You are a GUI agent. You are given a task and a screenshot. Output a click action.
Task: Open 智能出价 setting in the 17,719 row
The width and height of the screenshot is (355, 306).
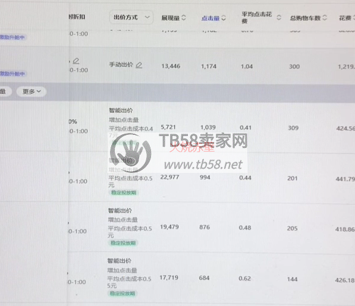(x=119, y=261)
